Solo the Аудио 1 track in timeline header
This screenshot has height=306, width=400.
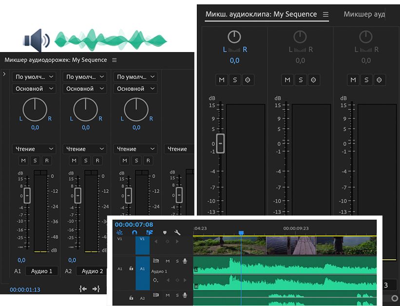tap(177, 261)
